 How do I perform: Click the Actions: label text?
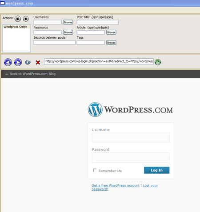[8, 18]
